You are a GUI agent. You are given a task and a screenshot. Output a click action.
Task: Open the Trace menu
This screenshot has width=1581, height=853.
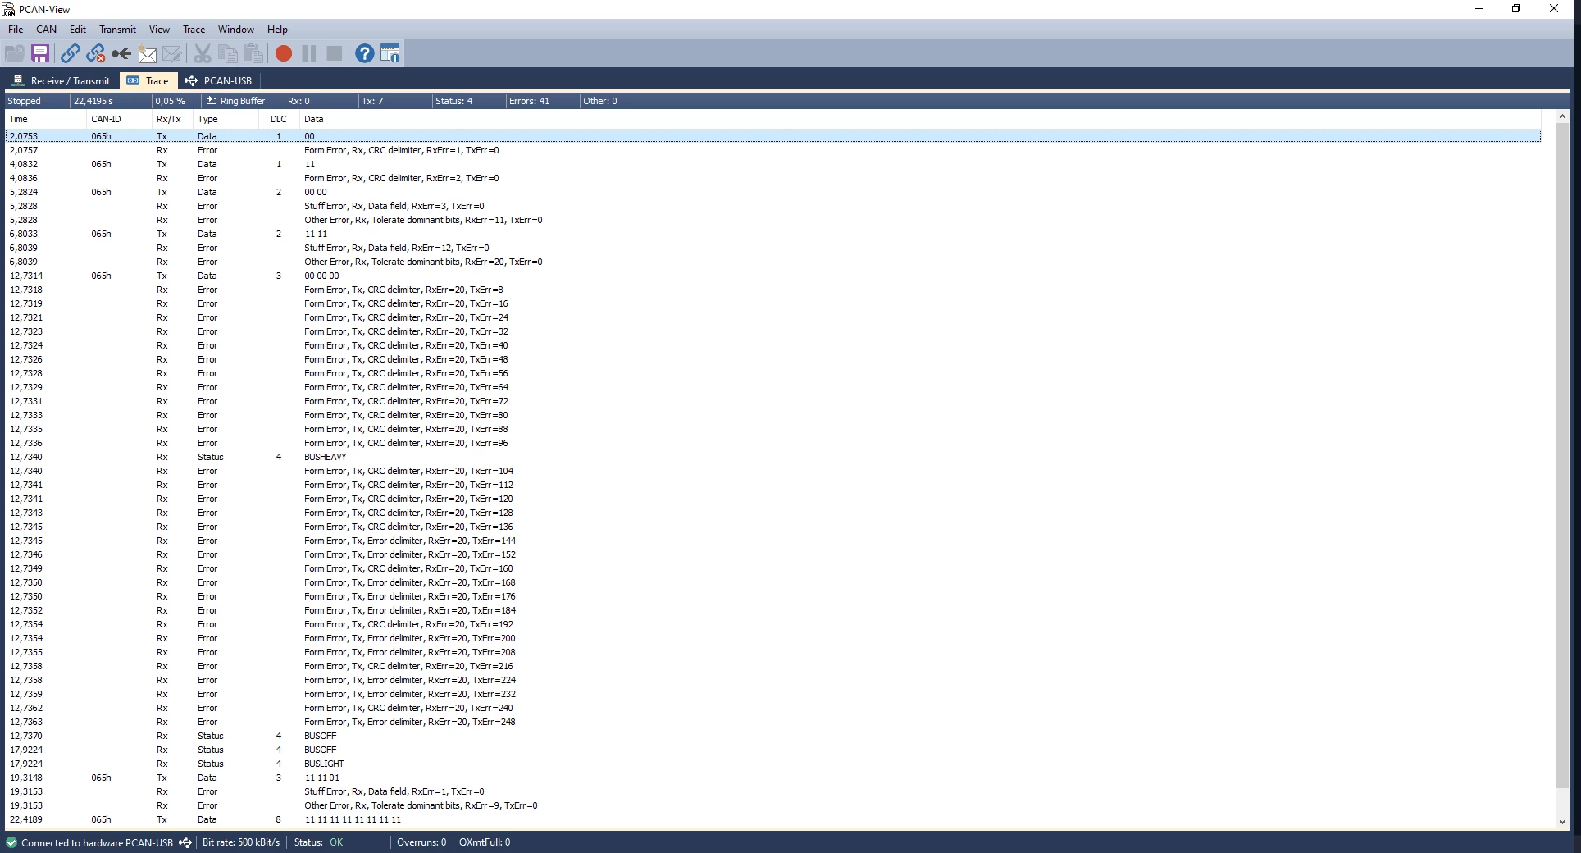[x=194, y=30]
